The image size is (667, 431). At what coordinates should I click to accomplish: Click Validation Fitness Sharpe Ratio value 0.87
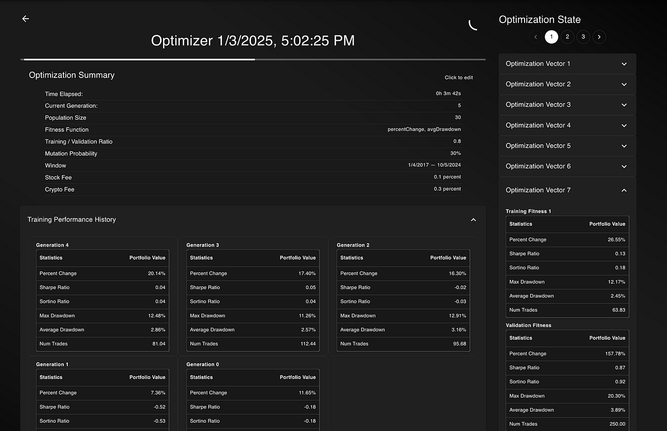click(x=620, y=368)
